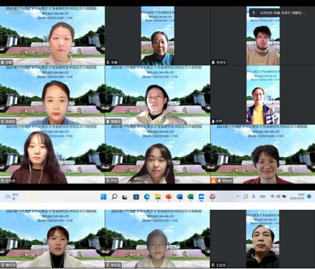Select 王宏全 participant video tile

(262, 239)
